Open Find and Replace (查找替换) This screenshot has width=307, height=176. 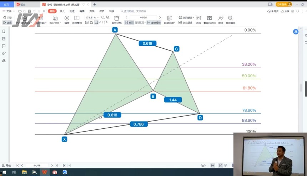(x=231, y=20)
